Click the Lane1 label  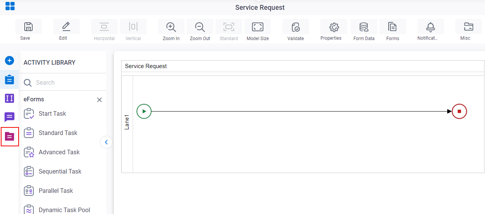point(127,123)
